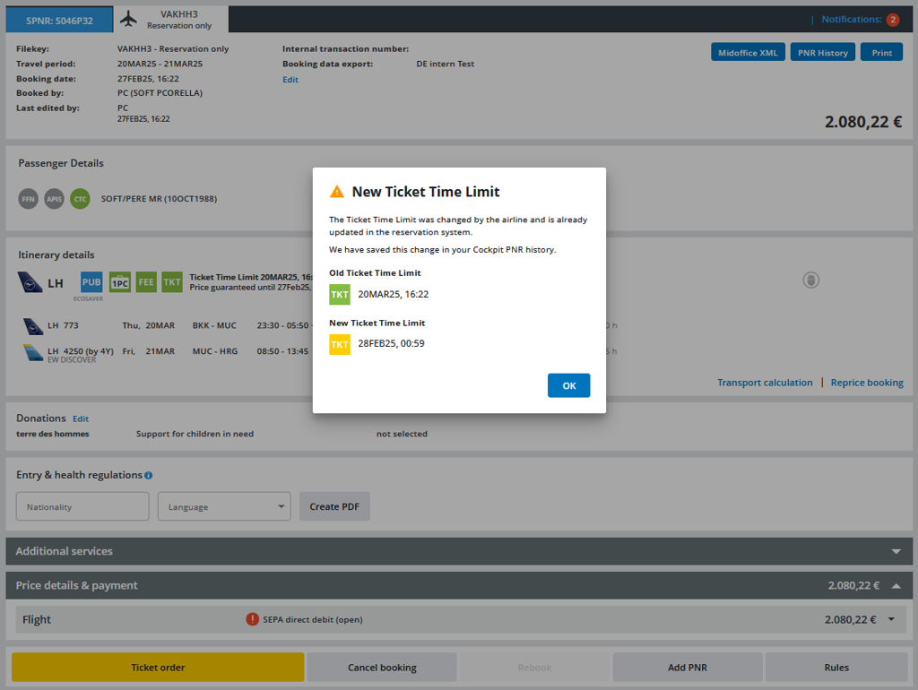Viewport: 918px width, 690px height.
Task: Open the red notifications counter badge
Action: 892,20
